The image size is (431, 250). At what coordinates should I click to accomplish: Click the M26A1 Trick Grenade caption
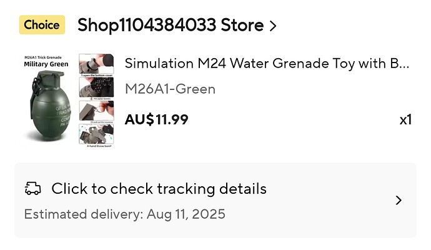(43, 57)
